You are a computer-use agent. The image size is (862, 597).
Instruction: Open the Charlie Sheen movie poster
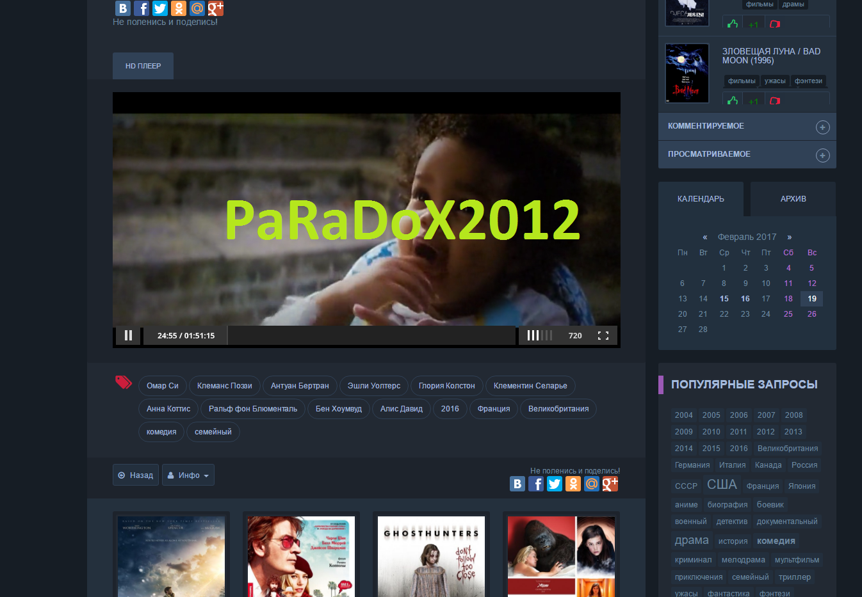pyautogui.click(x=301, y=556)
